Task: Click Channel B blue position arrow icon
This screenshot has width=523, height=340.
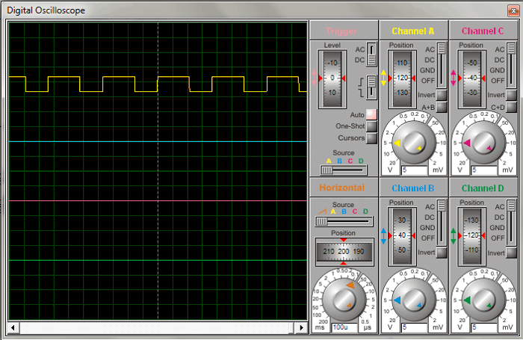Action: [x=383, y=235]
